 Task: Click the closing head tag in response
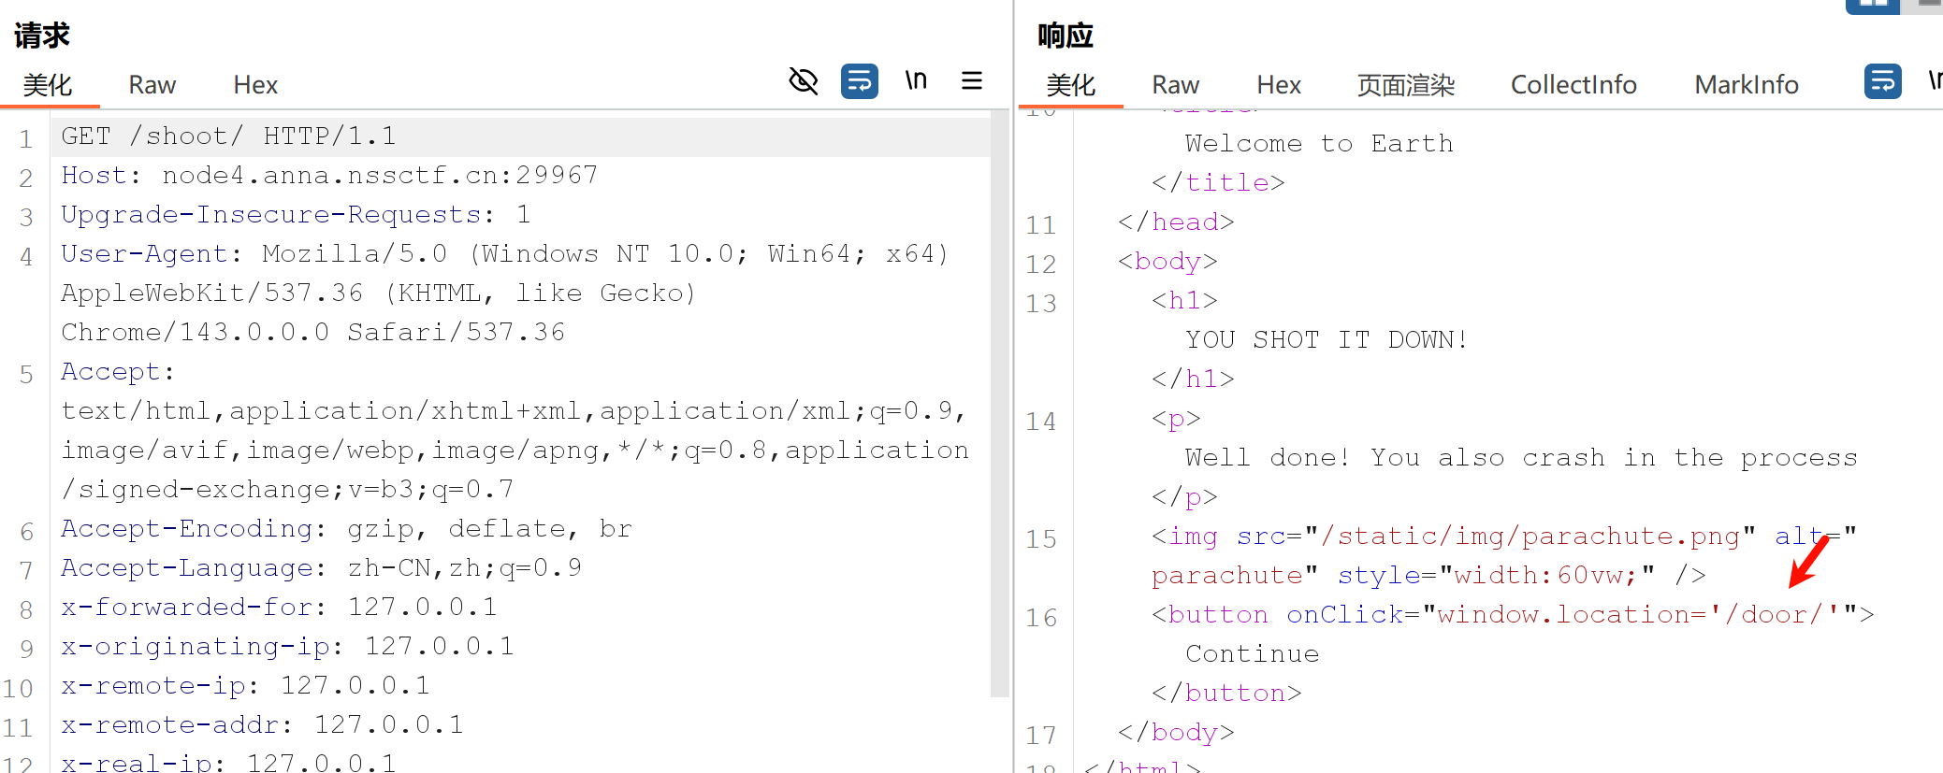tap(1176, 222)
